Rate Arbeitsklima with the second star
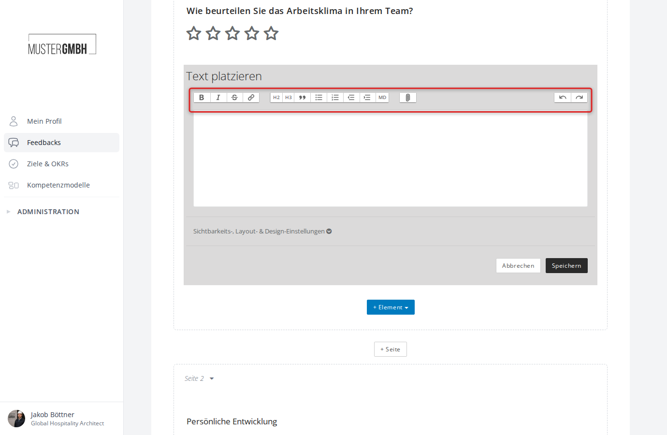 (x=213, y=33)
